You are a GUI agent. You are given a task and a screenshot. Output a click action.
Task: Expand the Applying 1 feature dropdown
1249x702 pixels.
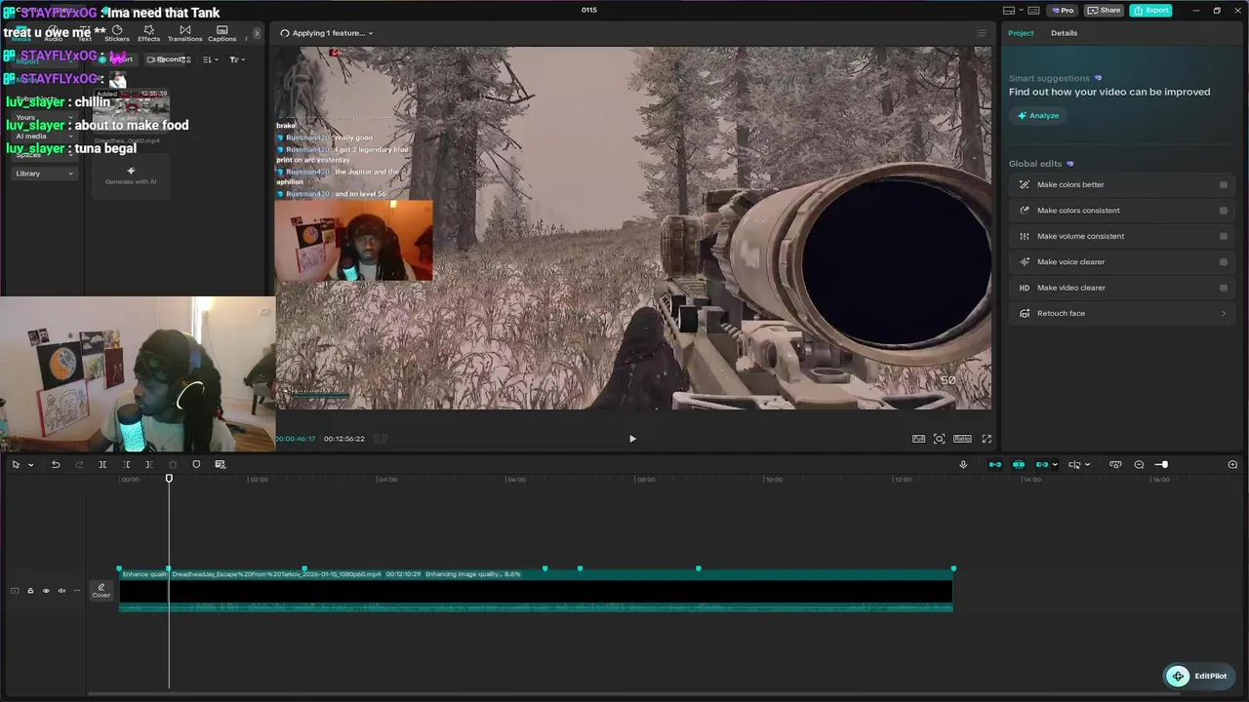pyautogui.click(x=328, y=33)
